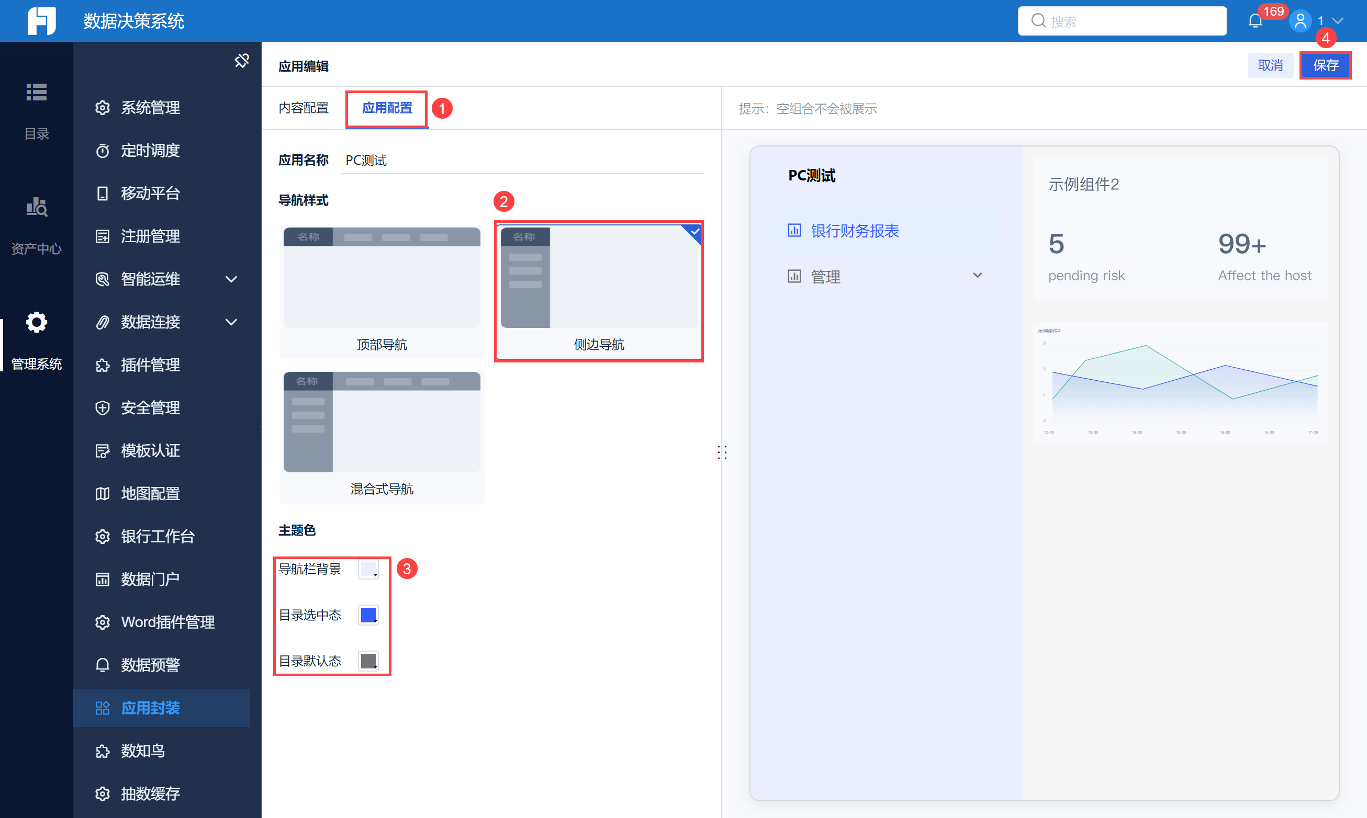1367x818 pixels.
Task: Open the 目录 directory list icon
Action: [37, 92]
